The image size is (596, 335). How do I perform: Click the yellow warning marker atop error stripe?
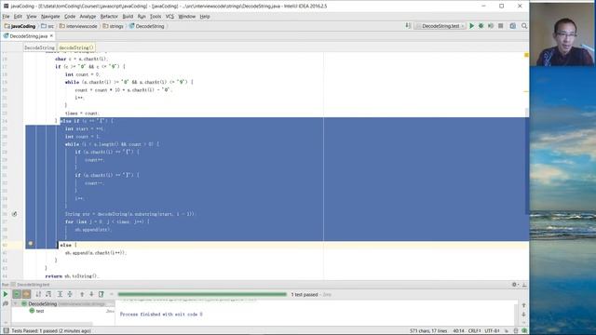(526, 55)
